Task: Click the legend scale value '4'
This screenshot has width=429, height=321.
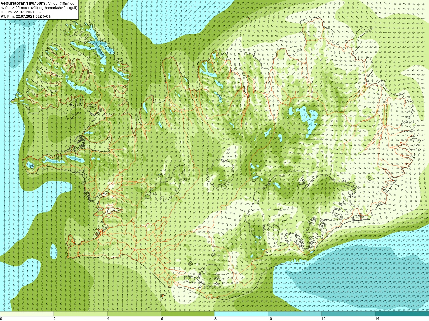Action: [x=108, y=319]
